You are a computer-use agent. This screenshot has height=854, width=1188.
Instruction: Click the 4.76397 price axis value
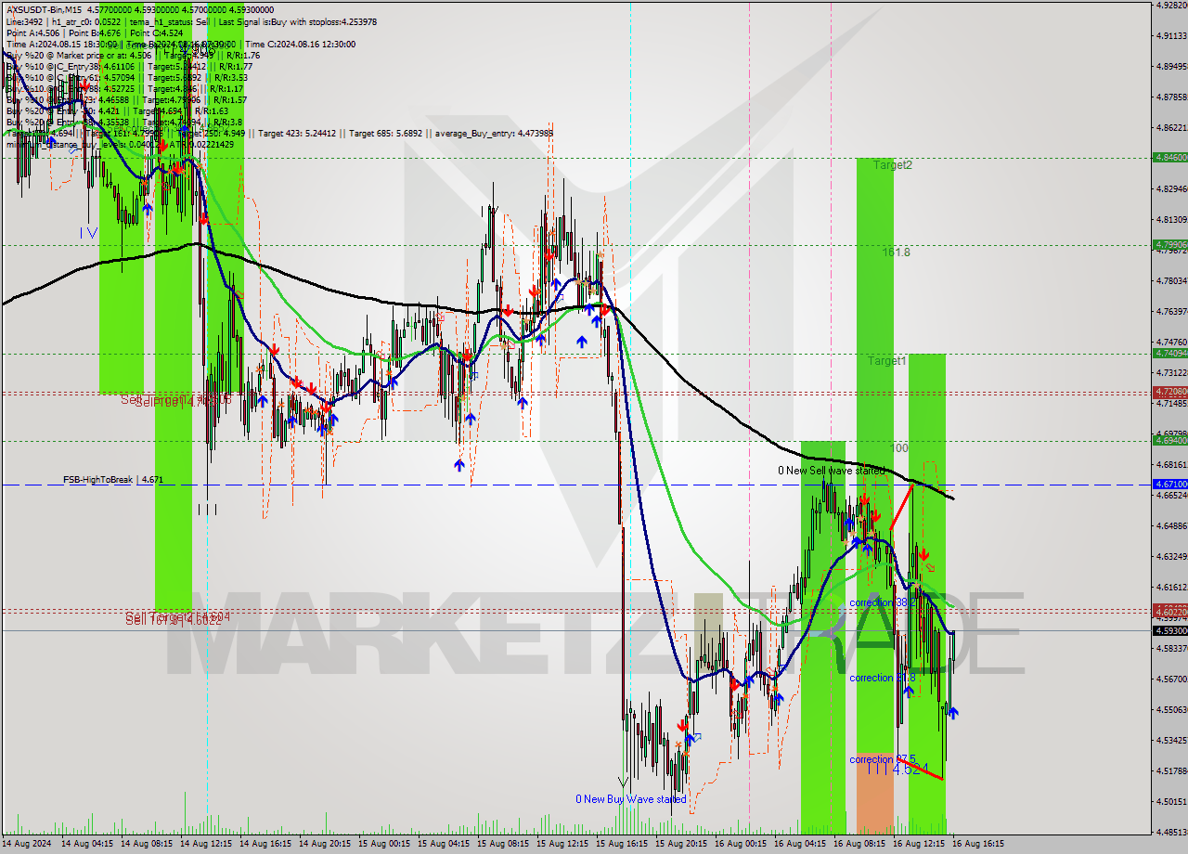pyautogui.click(x=1171, y=311)
